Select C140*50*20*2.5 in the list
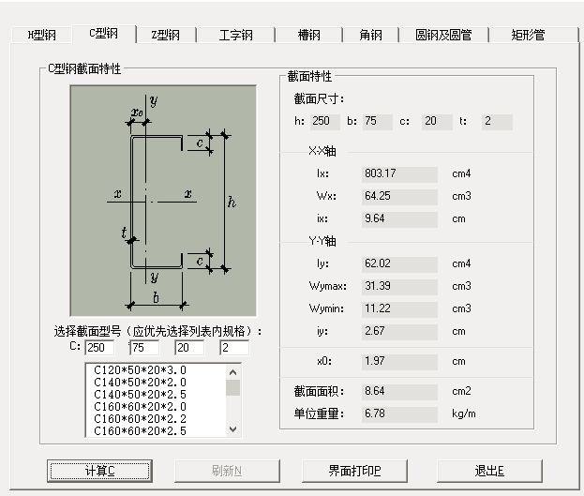 click(156, 394)
